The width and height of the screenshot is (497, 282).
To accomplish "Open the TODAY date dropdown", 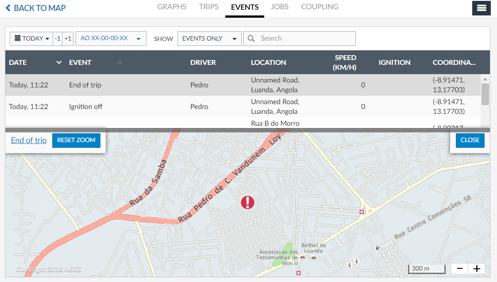I will [31, 38].
